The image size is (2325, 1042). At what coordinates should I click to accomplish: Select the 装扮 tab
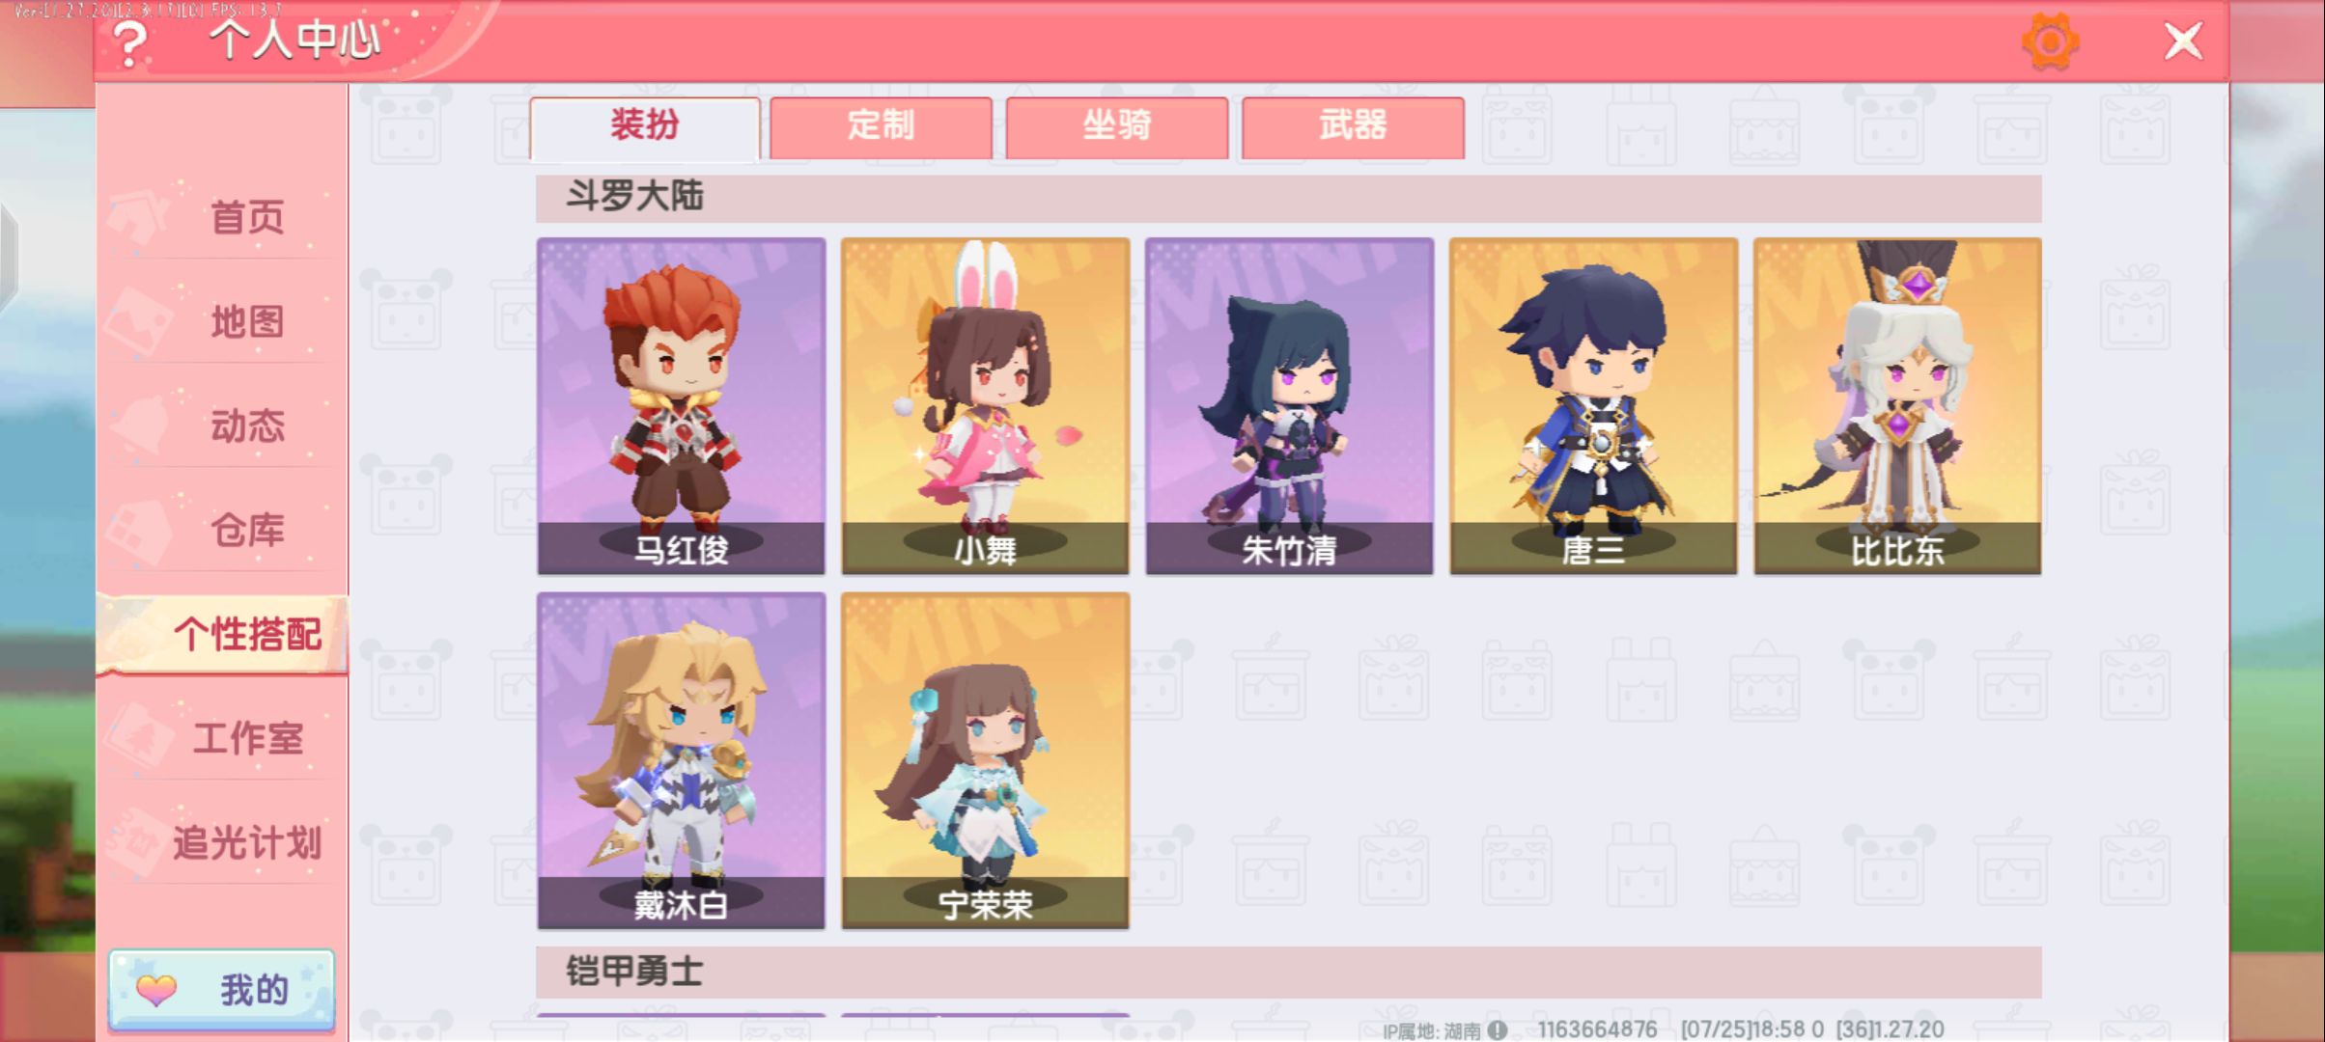(644, 127)
